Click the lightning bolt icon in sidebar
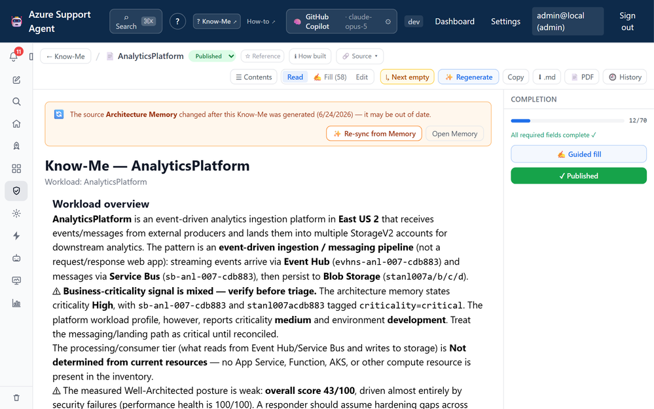 16,235
